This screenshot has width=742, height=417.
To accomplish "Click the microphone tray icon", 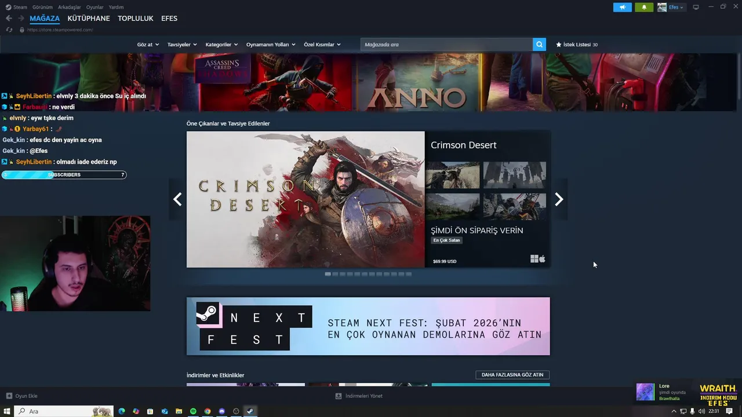I will (693, 411).
